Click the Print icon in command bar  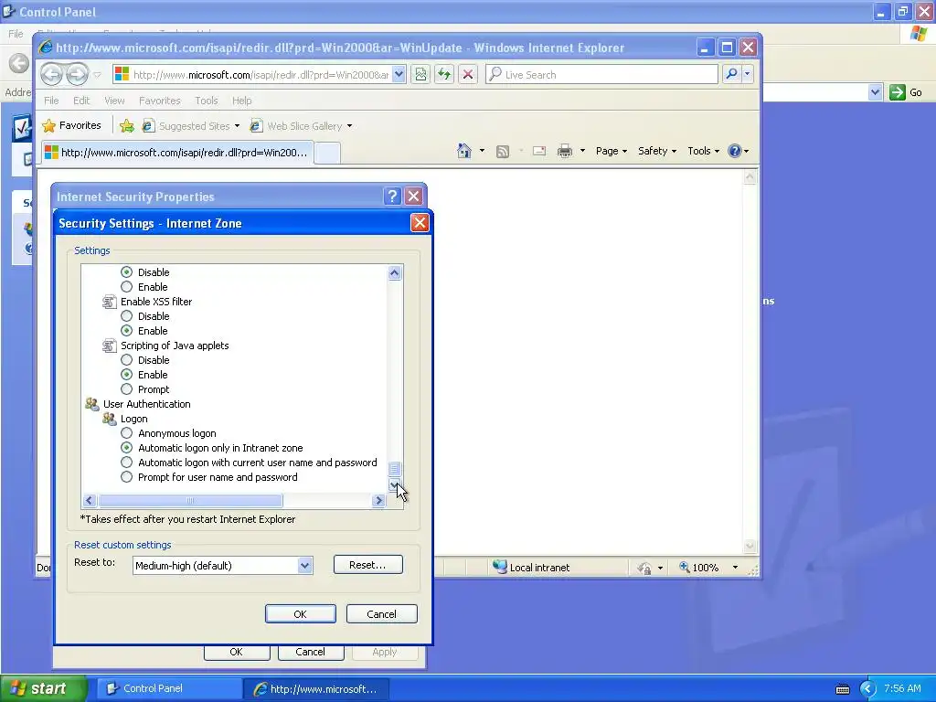click(565, 151)
